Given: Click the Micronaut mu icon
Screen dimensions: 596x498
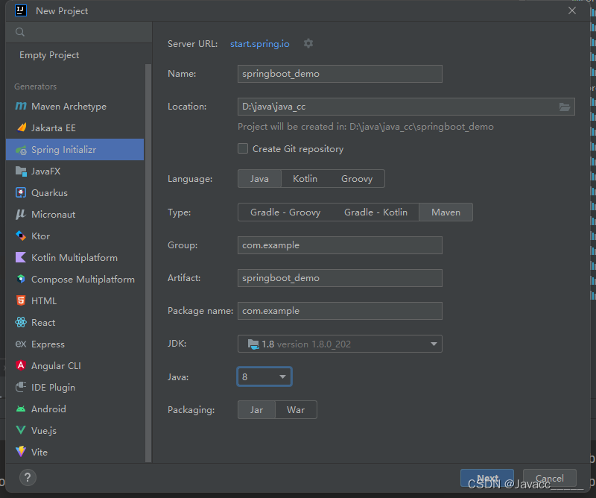Looking at the screenshot, I should coord(21,214).
